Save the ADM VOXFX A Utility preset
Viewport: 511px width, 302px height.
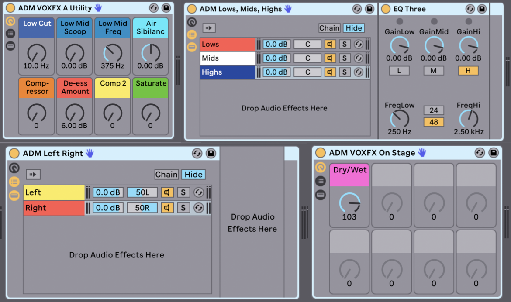tap(166, 8)
